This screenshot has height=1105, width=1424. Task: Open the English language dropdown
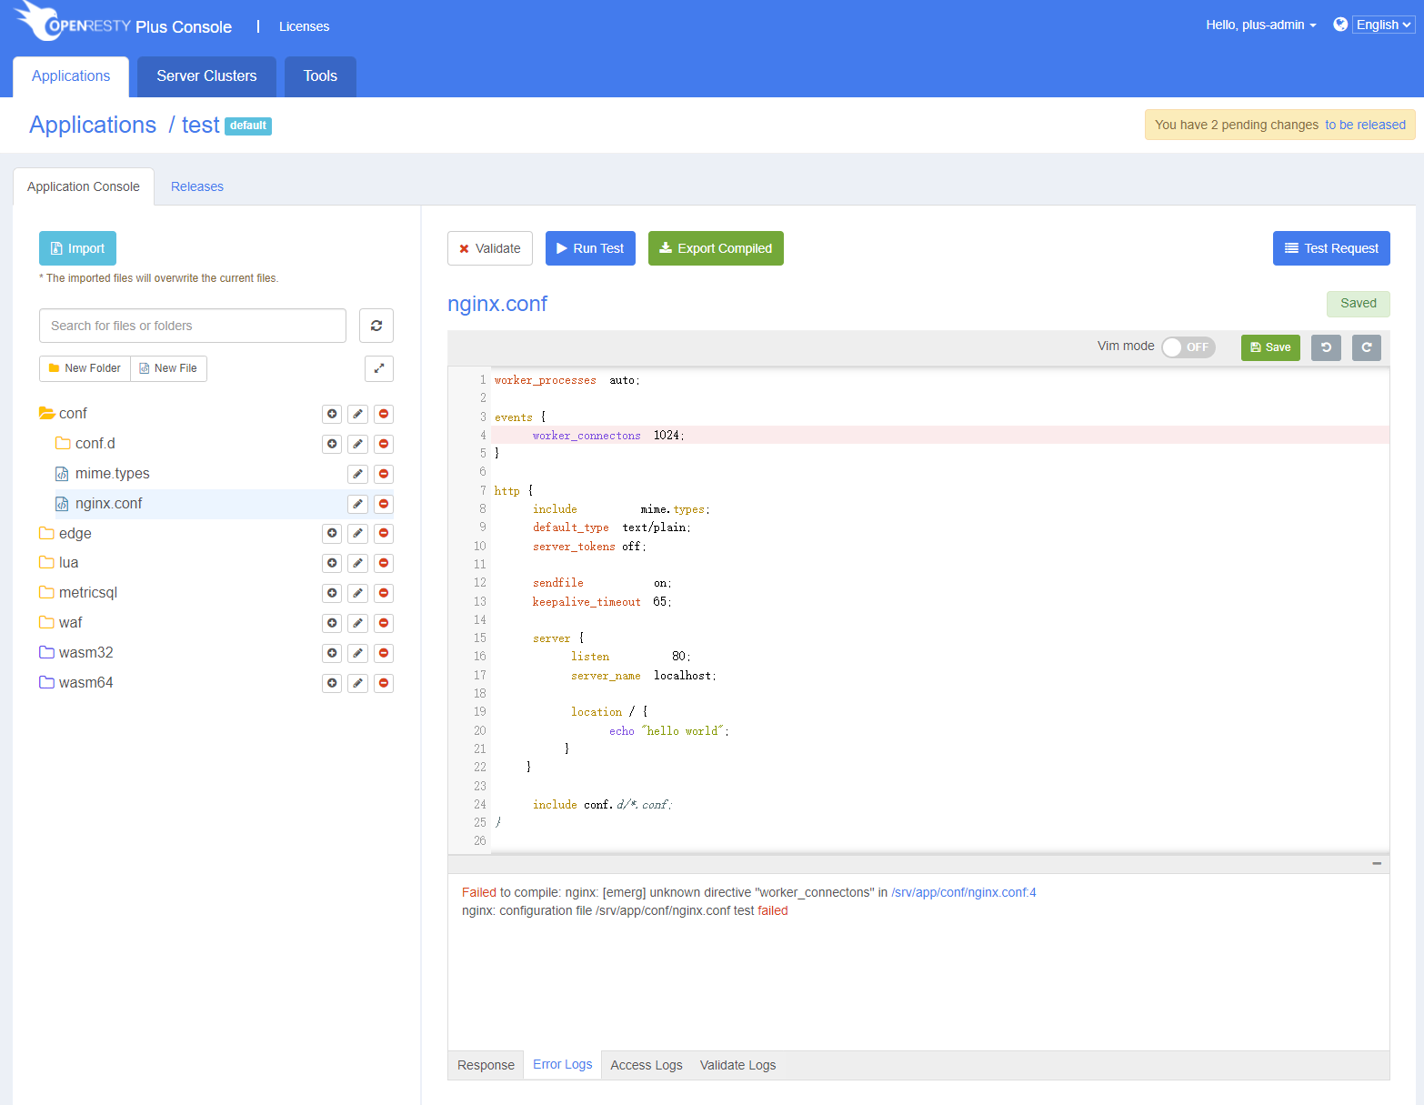pos(1383,25)
